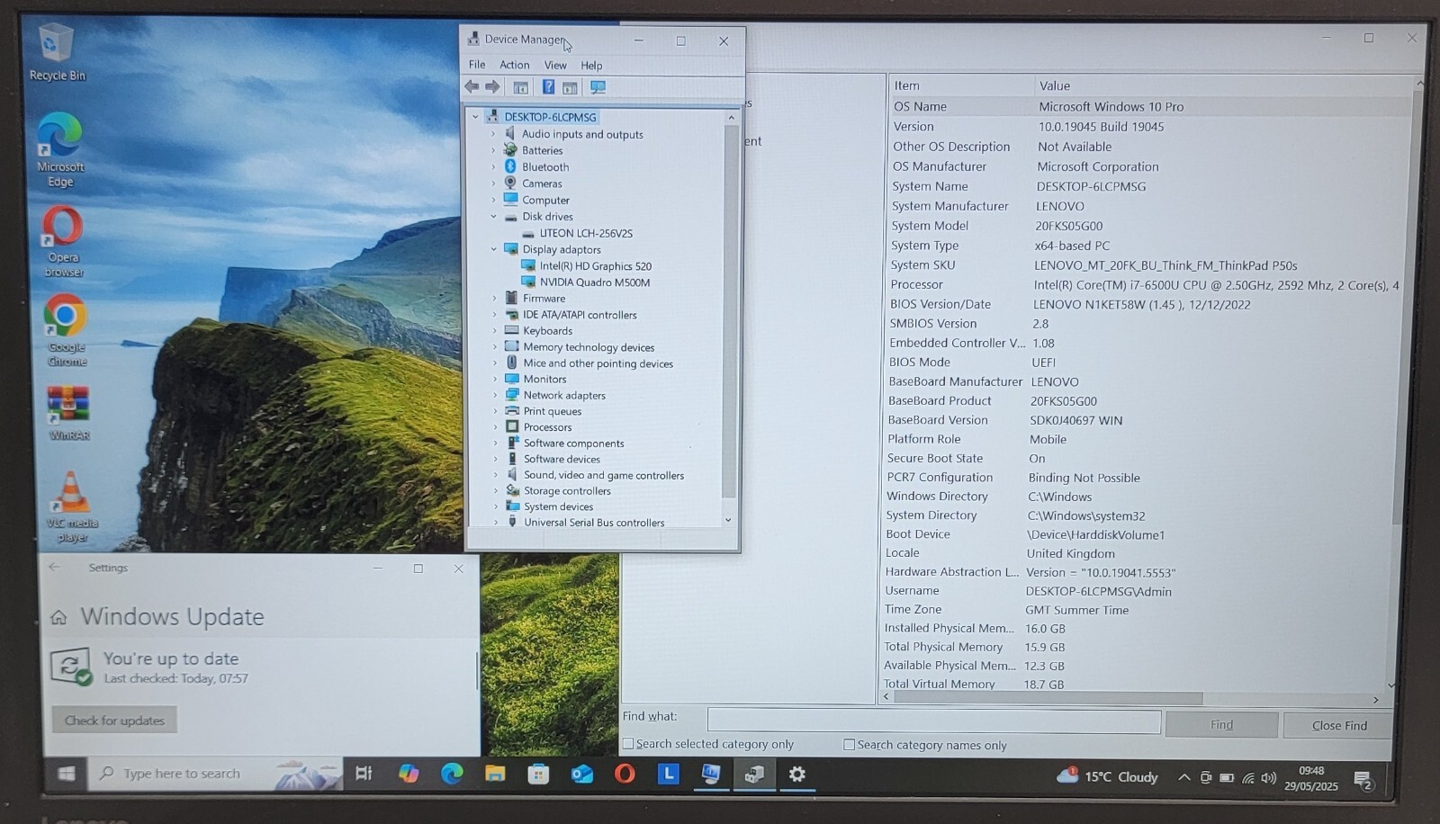1440x824 pixels.
Task: Expand the Batteries category
Action: coord(493,150)
